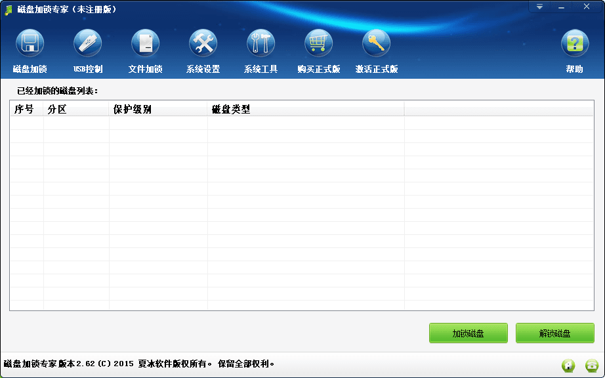
Task: Sort by the 序号 column header
Action: [27, 109]
